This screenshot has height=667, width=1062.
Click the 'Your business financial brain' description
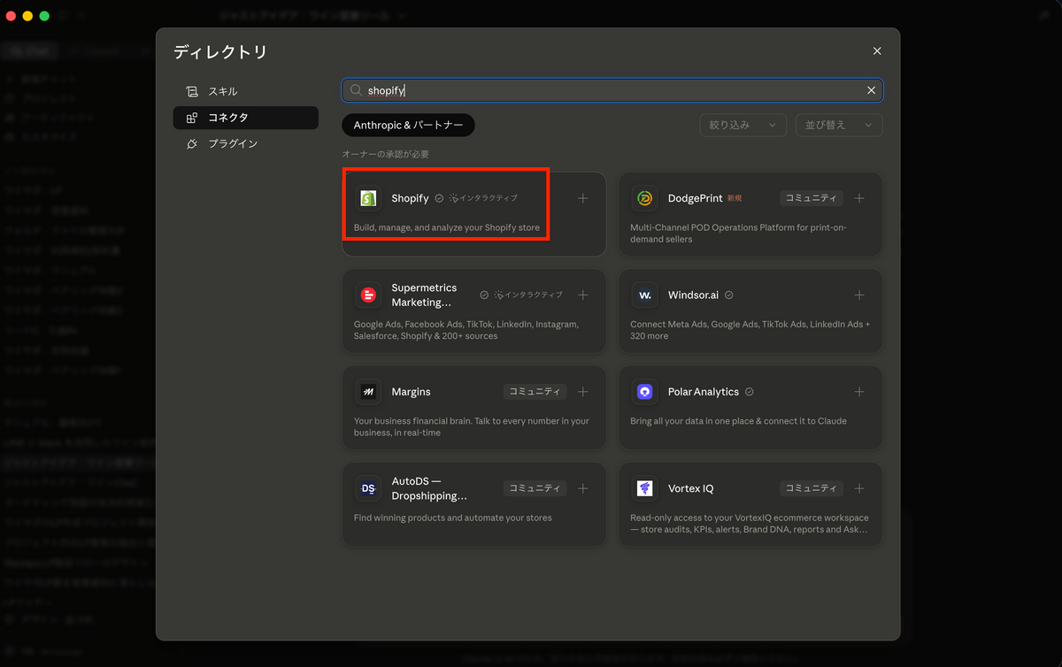tap(472, 426)
